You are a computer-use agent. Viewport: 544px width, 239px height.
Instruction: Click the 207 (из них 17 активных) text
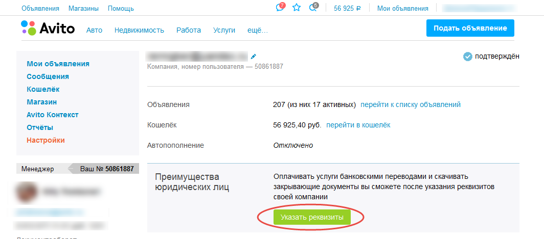pos(314,104)
